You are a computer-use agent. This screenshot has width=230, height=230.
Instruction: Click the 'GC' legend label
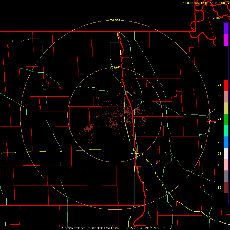(x=219, y=176)
